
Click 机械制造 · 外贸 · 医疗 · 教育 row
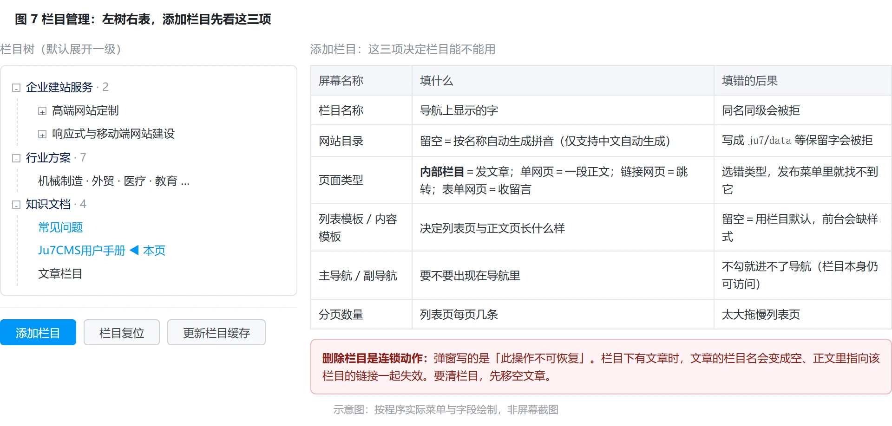[x=114, y=181]
